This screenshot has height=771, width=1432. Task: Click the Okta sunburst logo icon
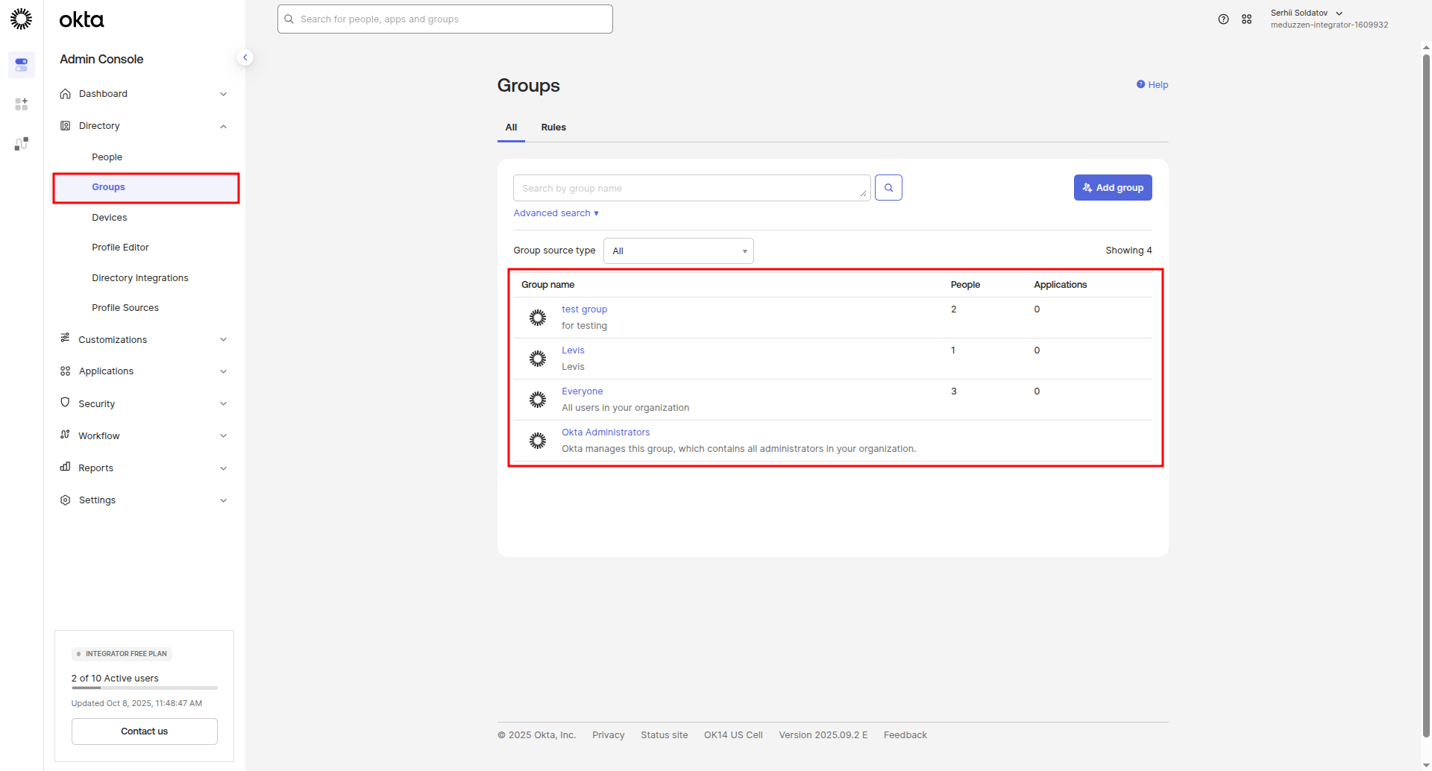[21, 19]
